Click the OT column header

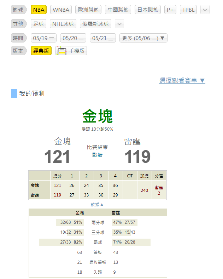130,176
